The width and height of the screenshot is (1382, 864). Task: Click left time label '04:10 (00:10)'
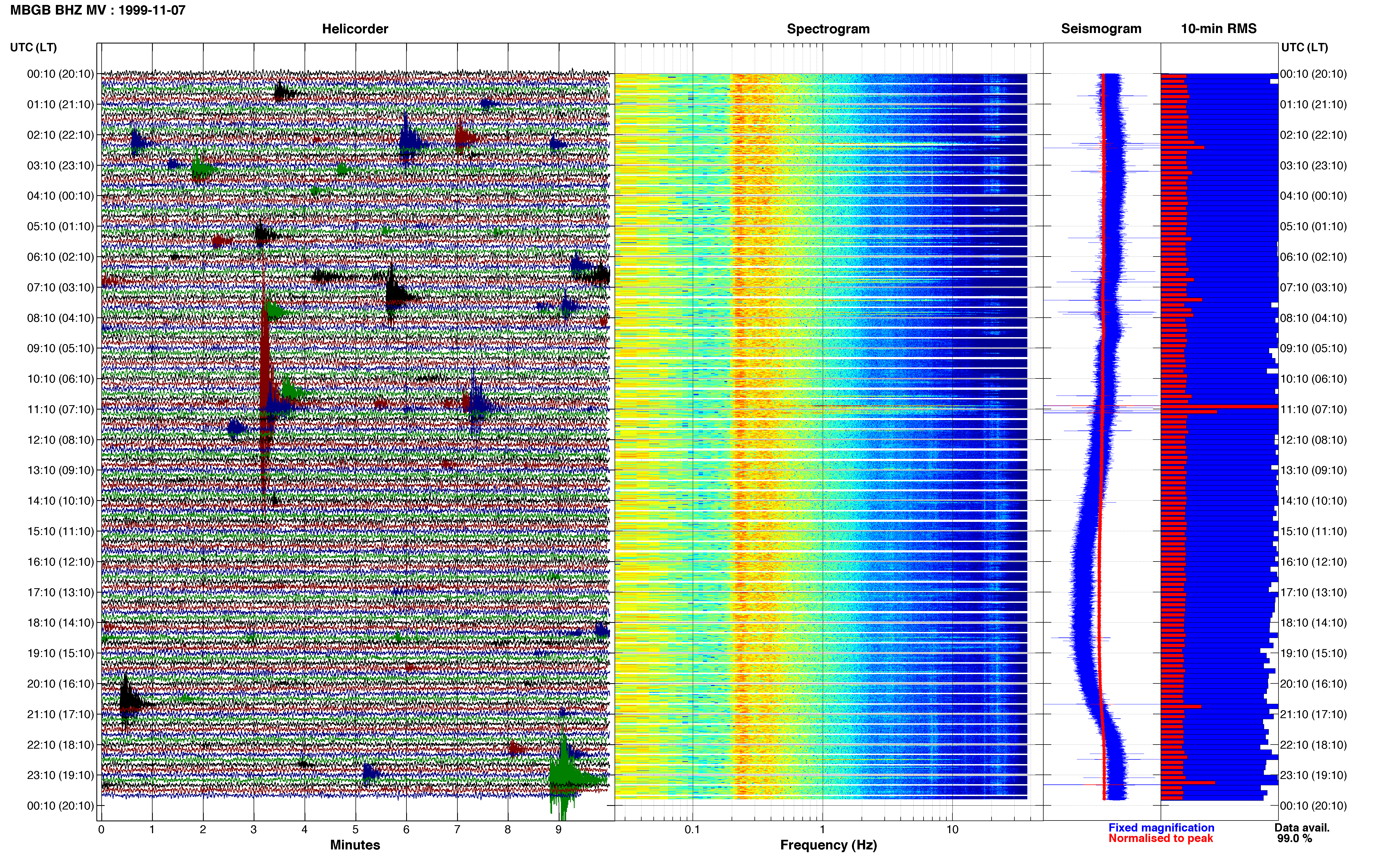[61, 196]
